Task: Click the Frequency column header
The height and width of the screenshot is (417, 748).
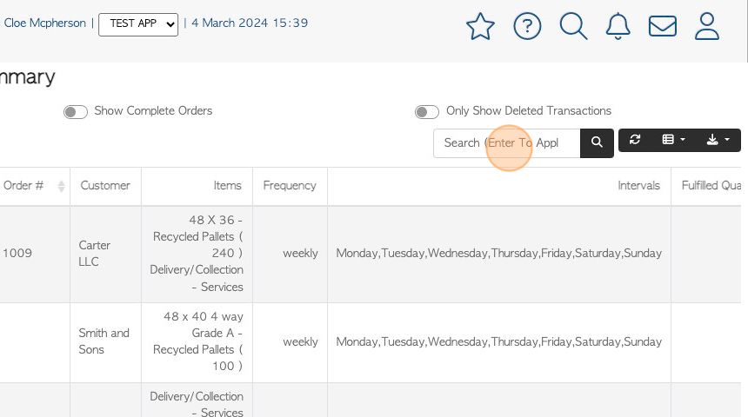Action: point(290,186)
